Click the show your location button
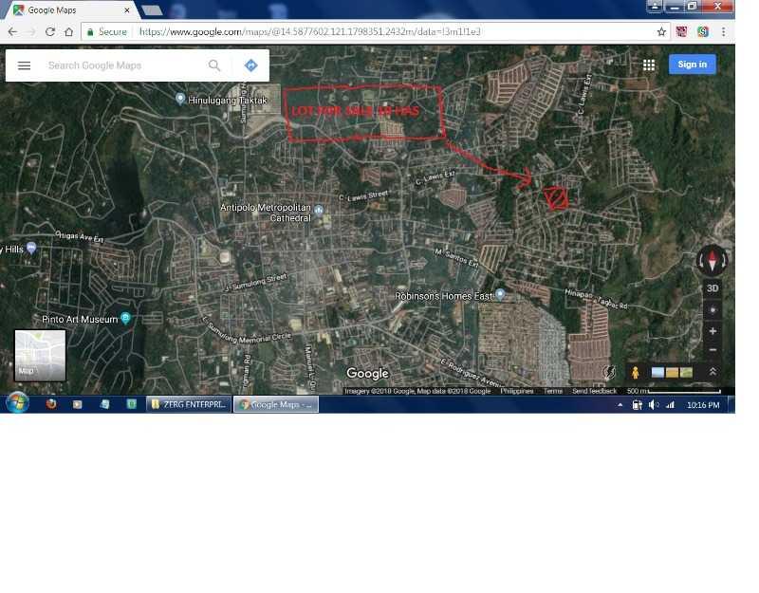Viewport: 759px width, 593px height. 713,310
